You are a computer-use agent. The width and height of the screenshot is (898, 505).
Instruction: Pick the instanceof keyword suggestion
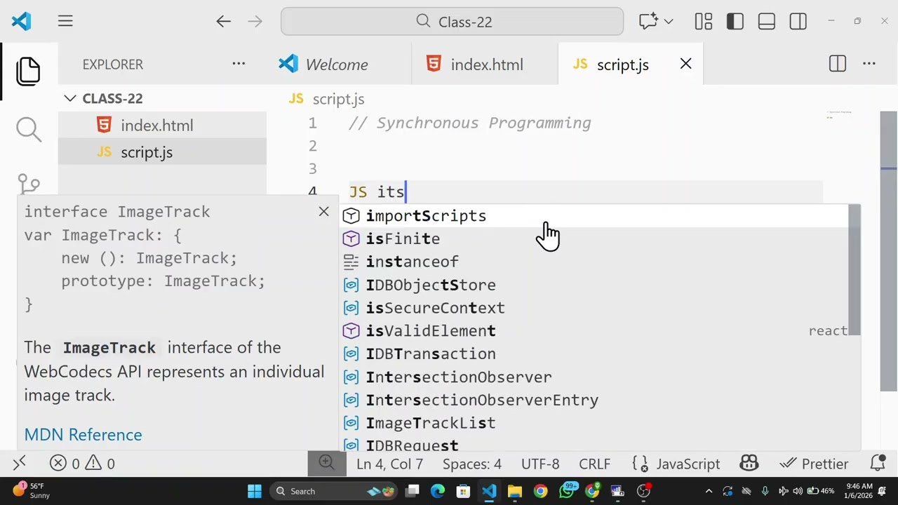point(594,262)
